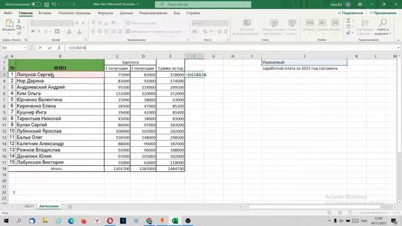The image size is (402, 226).
Task: Click the fill color bucket swatch
Action: point(69,31)
